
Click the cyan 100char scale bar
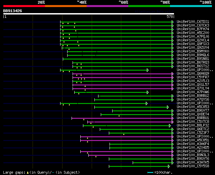(x=150, y=173)
